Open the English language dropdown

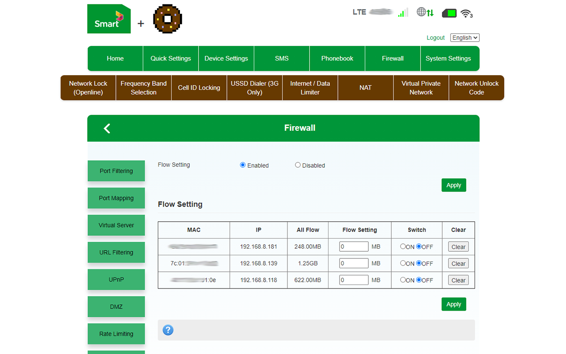pos(464,38)
